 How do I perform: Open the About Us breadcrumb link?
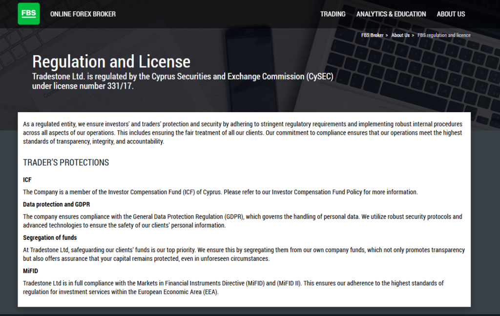click(x=400, y=36)
